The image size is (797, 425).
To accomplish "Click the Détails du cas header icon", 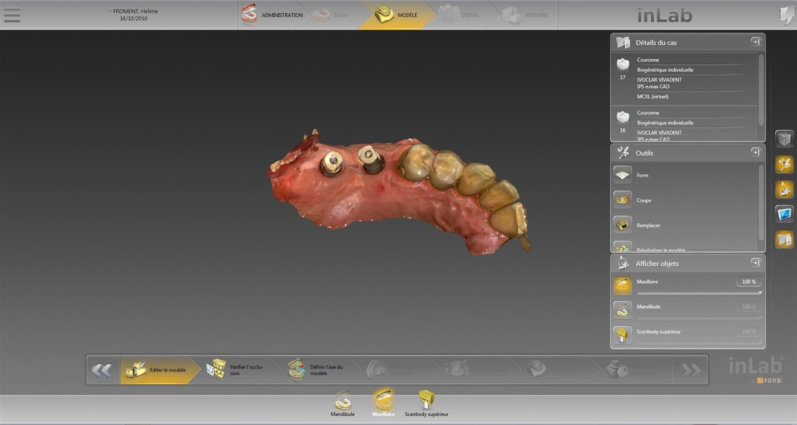I will pyautogui.click(x=623, y=42).
